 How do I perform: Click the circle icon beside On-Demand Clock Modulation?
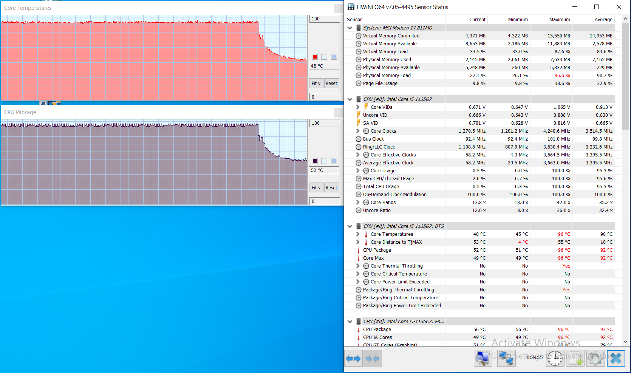[359, 194]
